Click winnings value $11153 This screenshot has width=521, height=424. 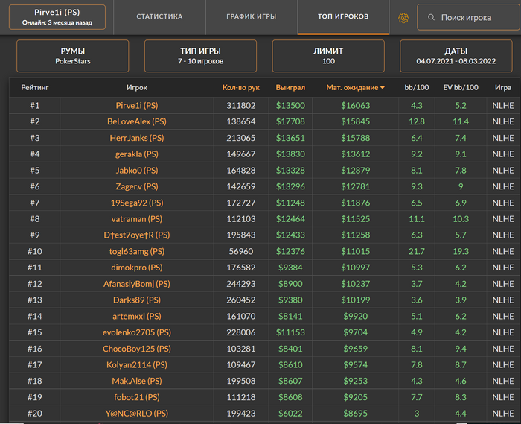290,332
